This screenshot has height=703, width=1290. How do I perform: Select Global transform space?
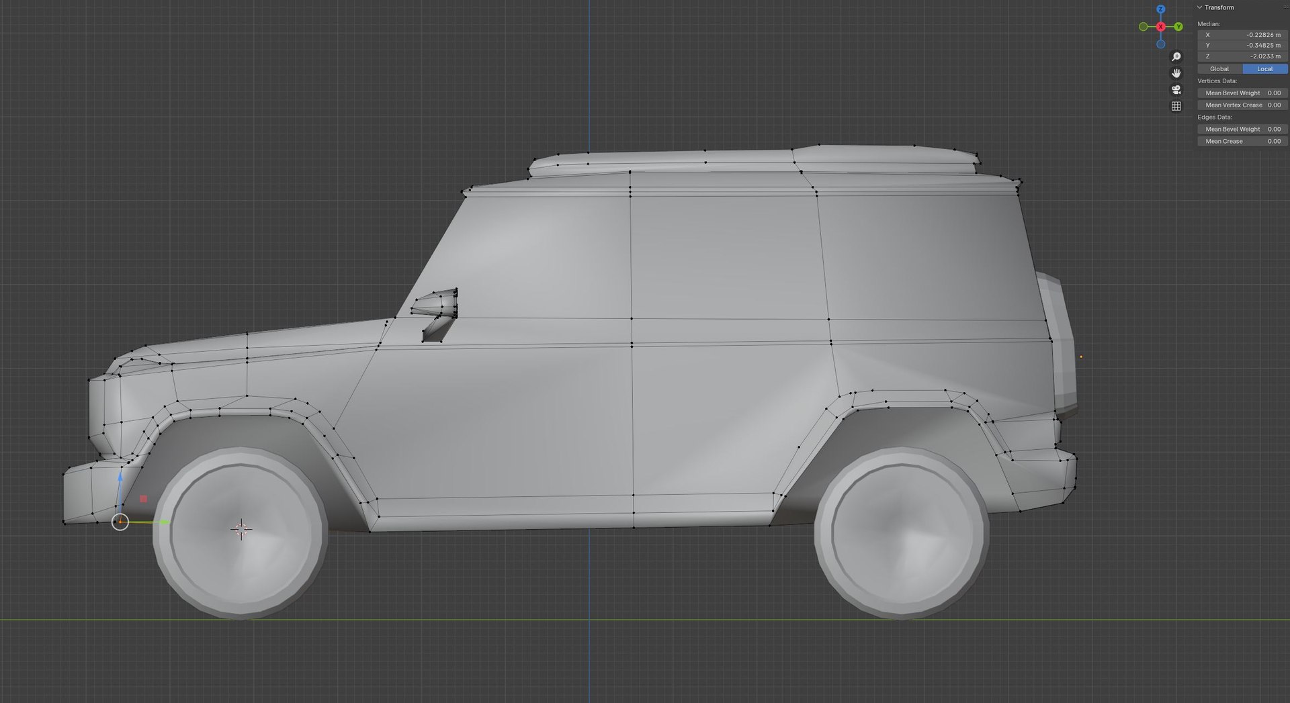click(1219, 69)
